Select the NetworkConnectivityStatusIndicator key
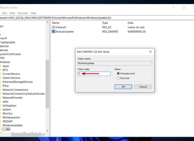The height and width of the screenshot is (141, 194). 24,94
